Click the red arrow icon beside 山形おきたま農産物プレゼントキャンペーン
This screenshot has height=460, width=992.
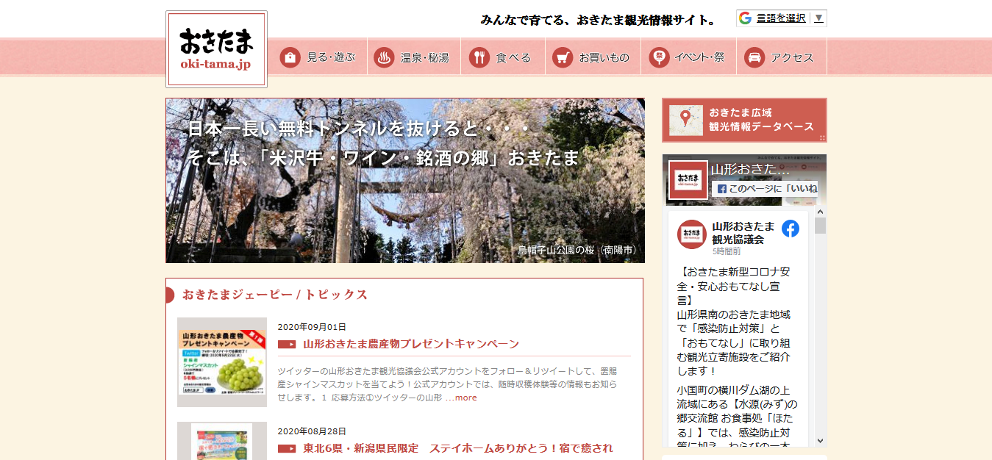[x=287, y=344]
